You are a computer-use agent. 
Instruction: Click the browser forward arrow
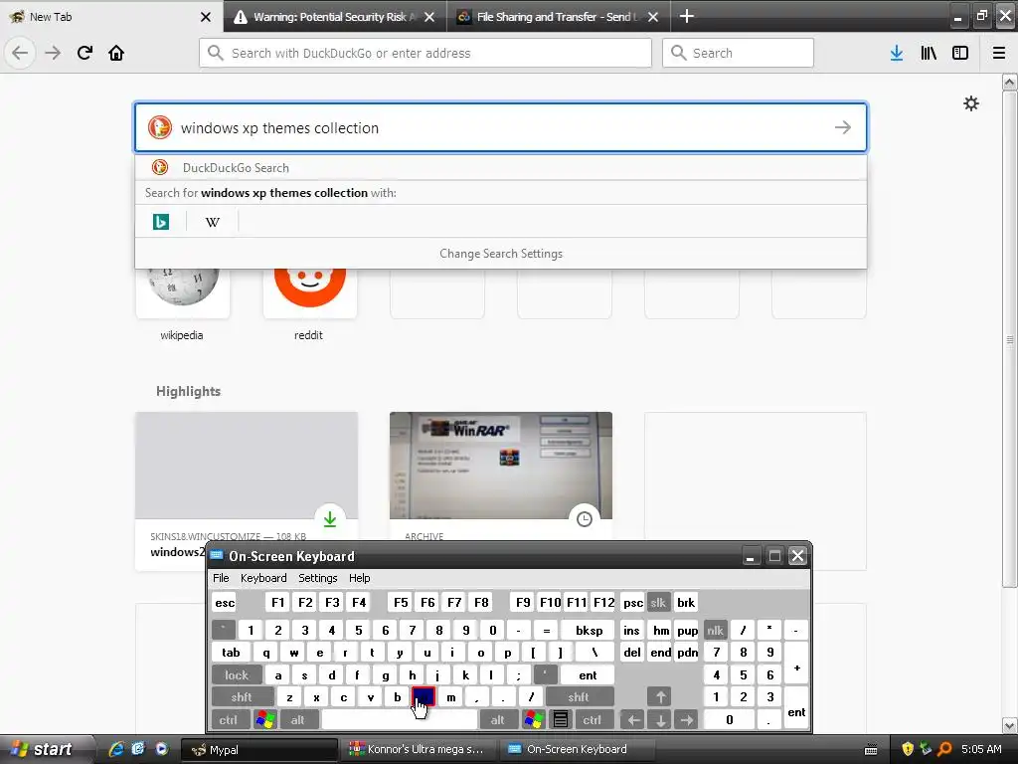point(53,53)
